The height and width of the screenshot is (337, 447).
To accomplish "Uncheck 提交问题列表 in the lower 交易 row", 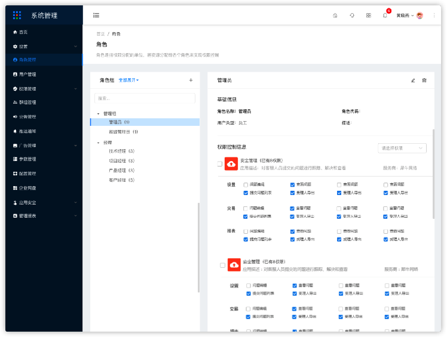I will tap(248, 317).
